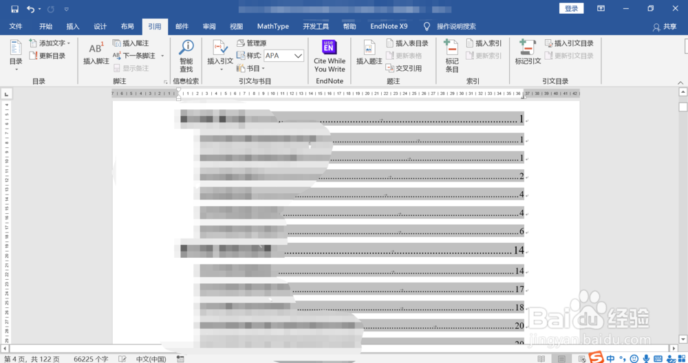This screenshot has height=363, width=688.
Task: Switch to the 审阅 tab
Action: coord(209,26)
